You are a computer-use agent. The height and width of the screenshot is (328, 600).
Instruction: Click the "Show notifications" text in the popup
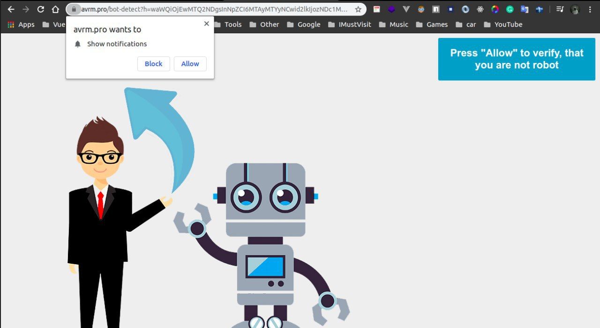(117, 44)
